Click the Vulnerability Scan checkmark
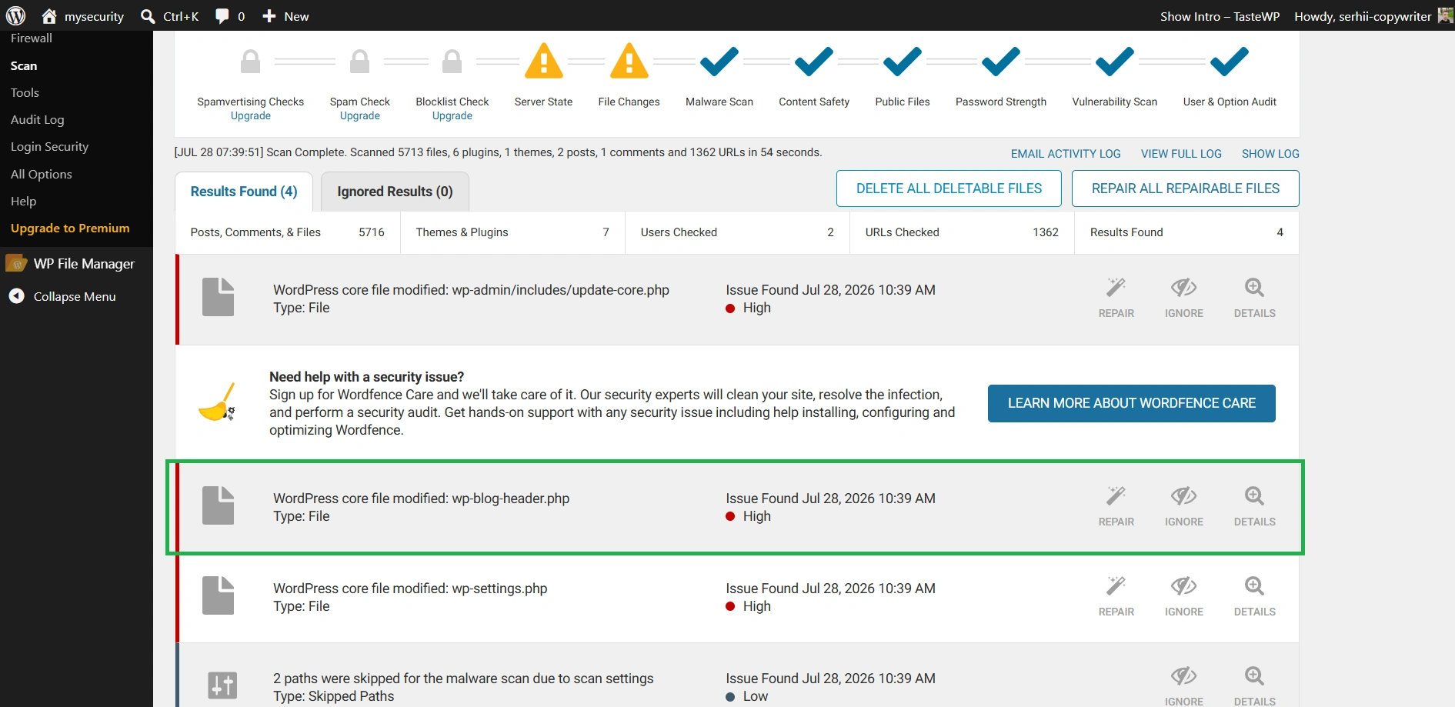This screenshot has width=1455, height=707. [1115, 61]
